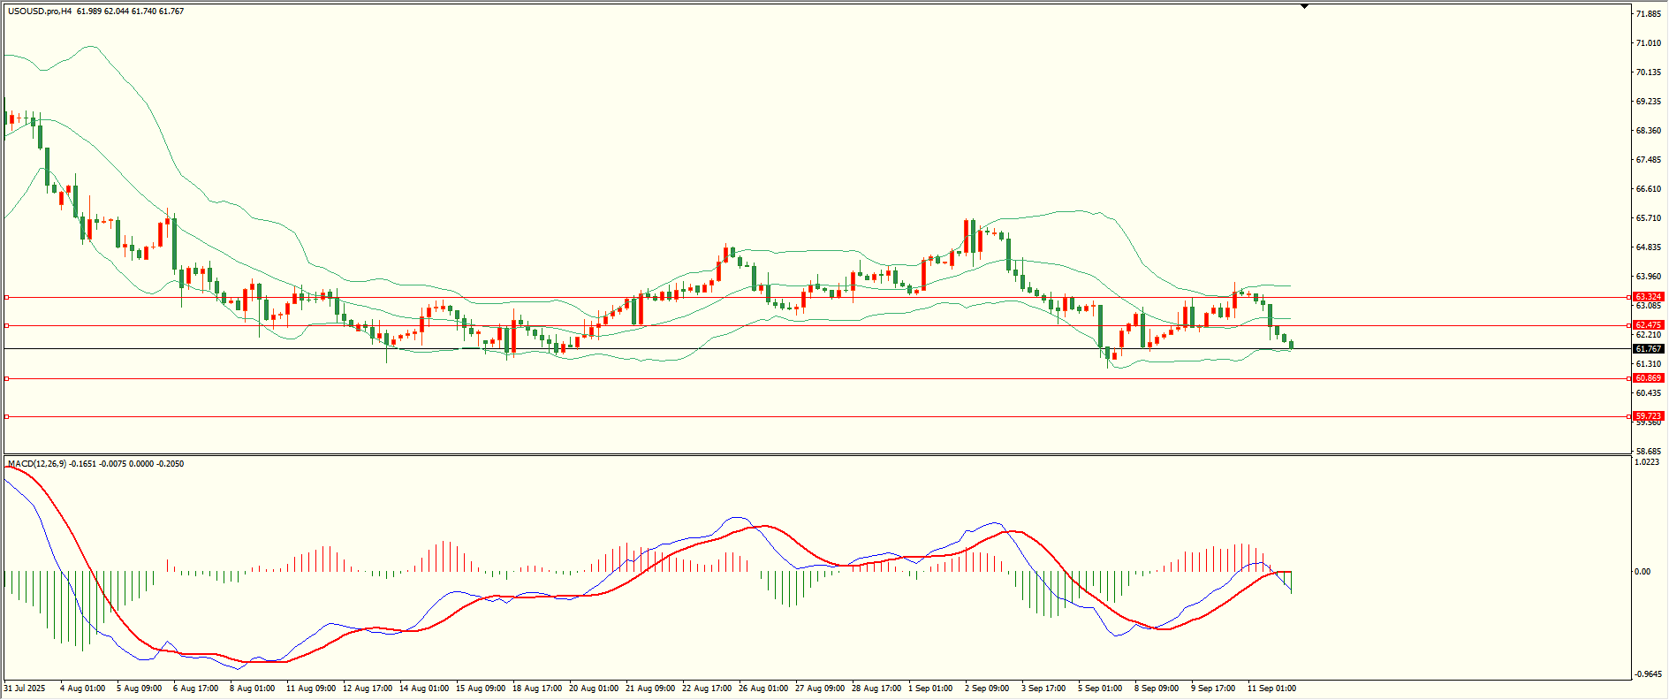Click right anchor handle of 60.869 line
Image resolution: width=1669 pixels, height=700 pixels.
(x=1629, y=378)
